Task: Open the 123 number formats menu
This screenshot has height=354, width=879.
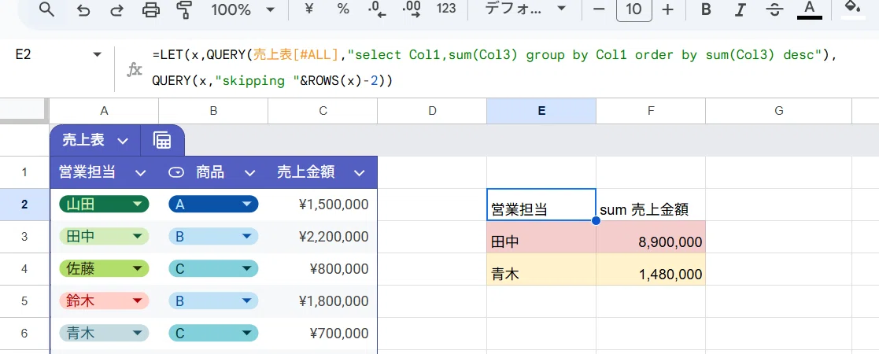Action: coord(446,9)
